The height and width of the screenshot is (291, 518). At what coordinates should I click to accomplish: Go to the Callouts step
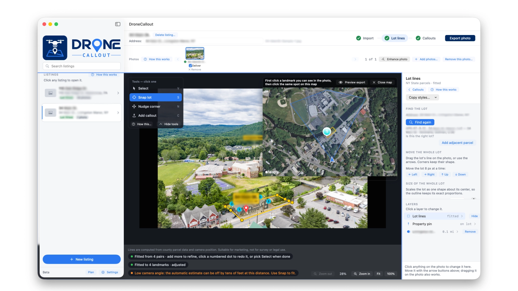[x=426, y=38]
